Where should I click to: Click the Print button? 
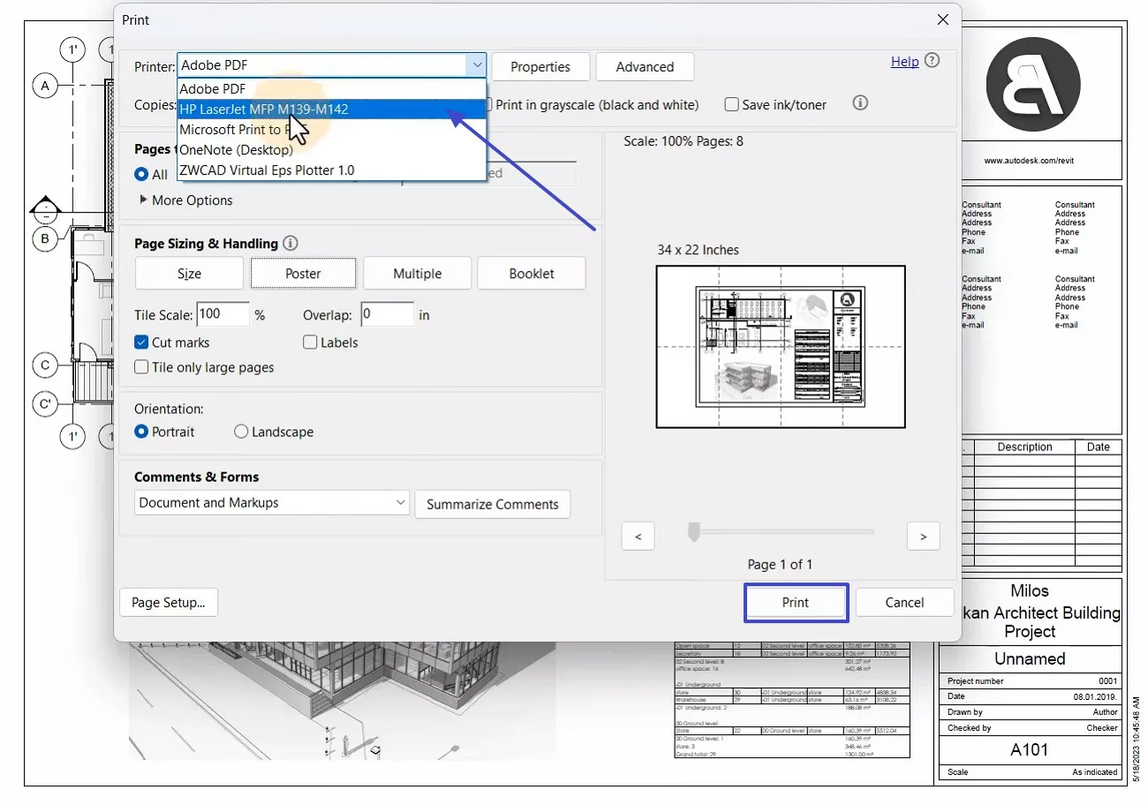click(795, 602)
